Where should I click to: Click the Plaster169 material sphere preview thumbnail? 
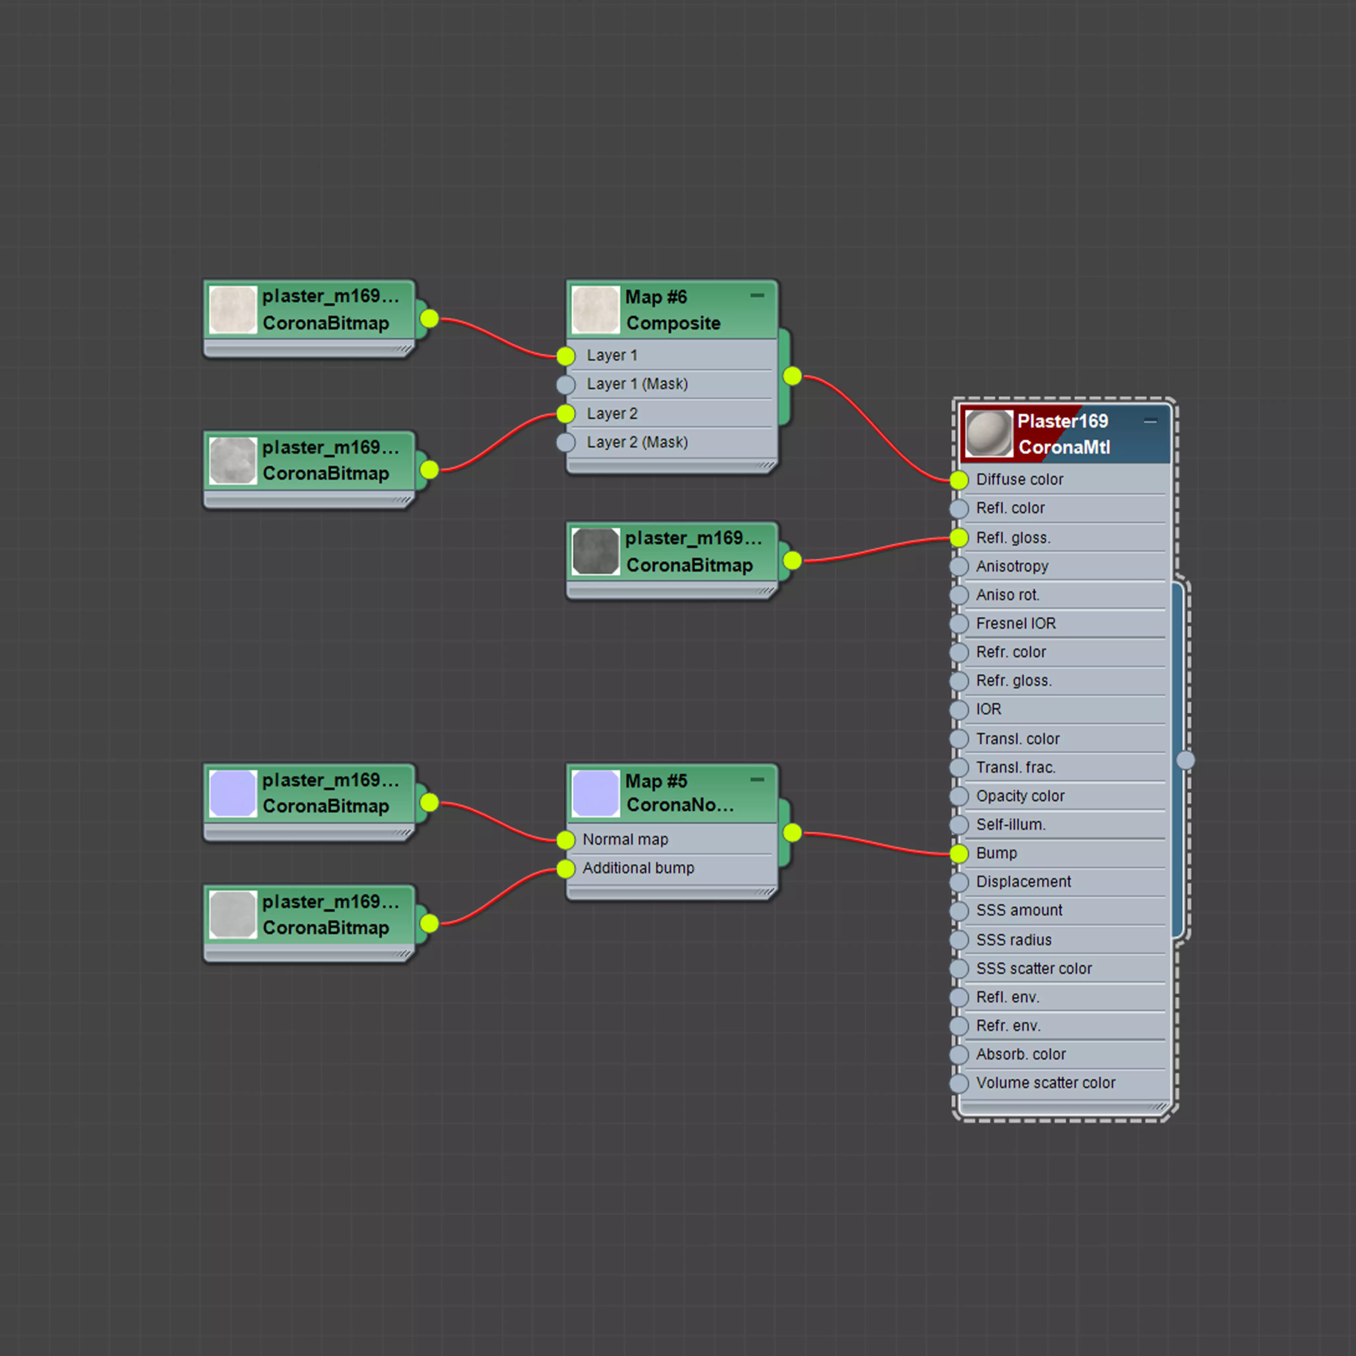(x=988, y=434)
